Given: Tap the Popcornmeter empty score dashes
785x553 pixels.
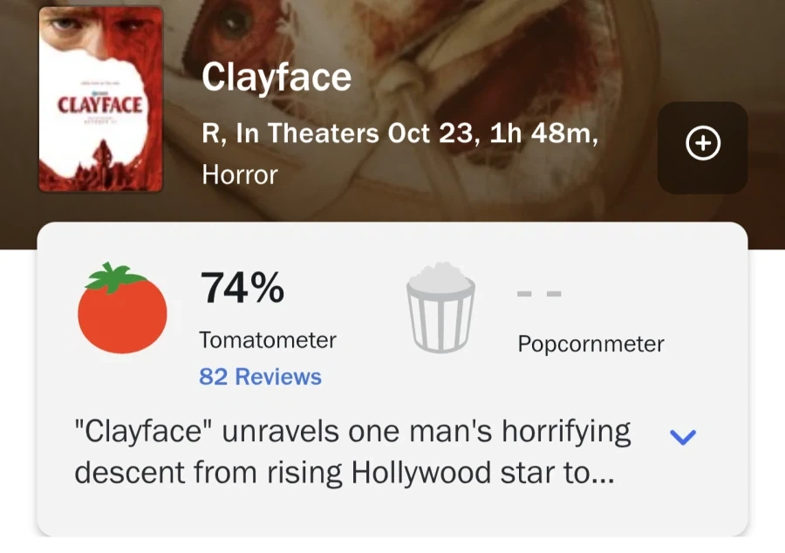Looking at the screenshot, I should pyautogui.click(x=539, y=294).
